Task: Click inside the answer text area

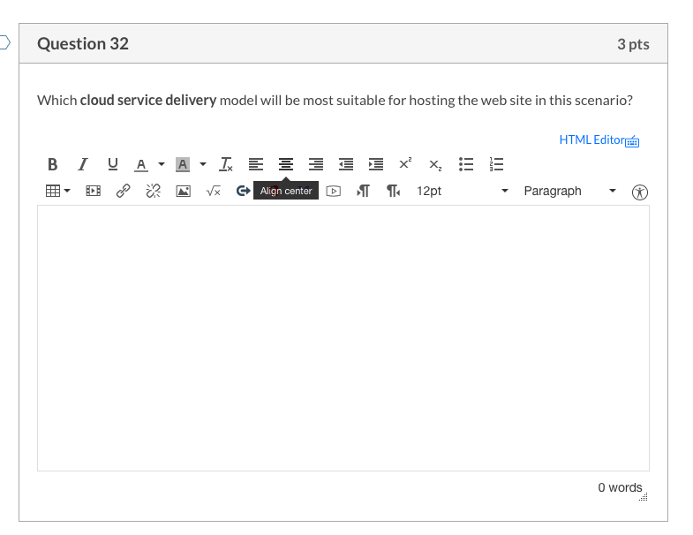Action: pyautogui.click(x=343, y=338)
